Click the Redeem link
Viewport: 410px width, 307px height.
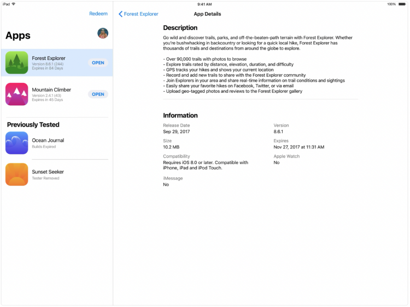[98, 14]
